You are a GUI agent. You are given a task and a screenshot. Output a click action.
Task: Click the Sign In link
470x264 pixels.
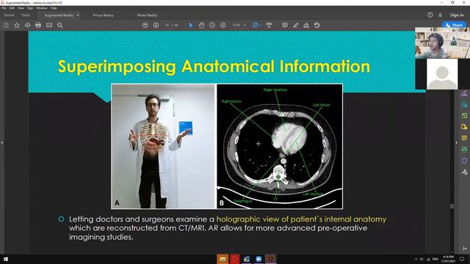[457, 15]
